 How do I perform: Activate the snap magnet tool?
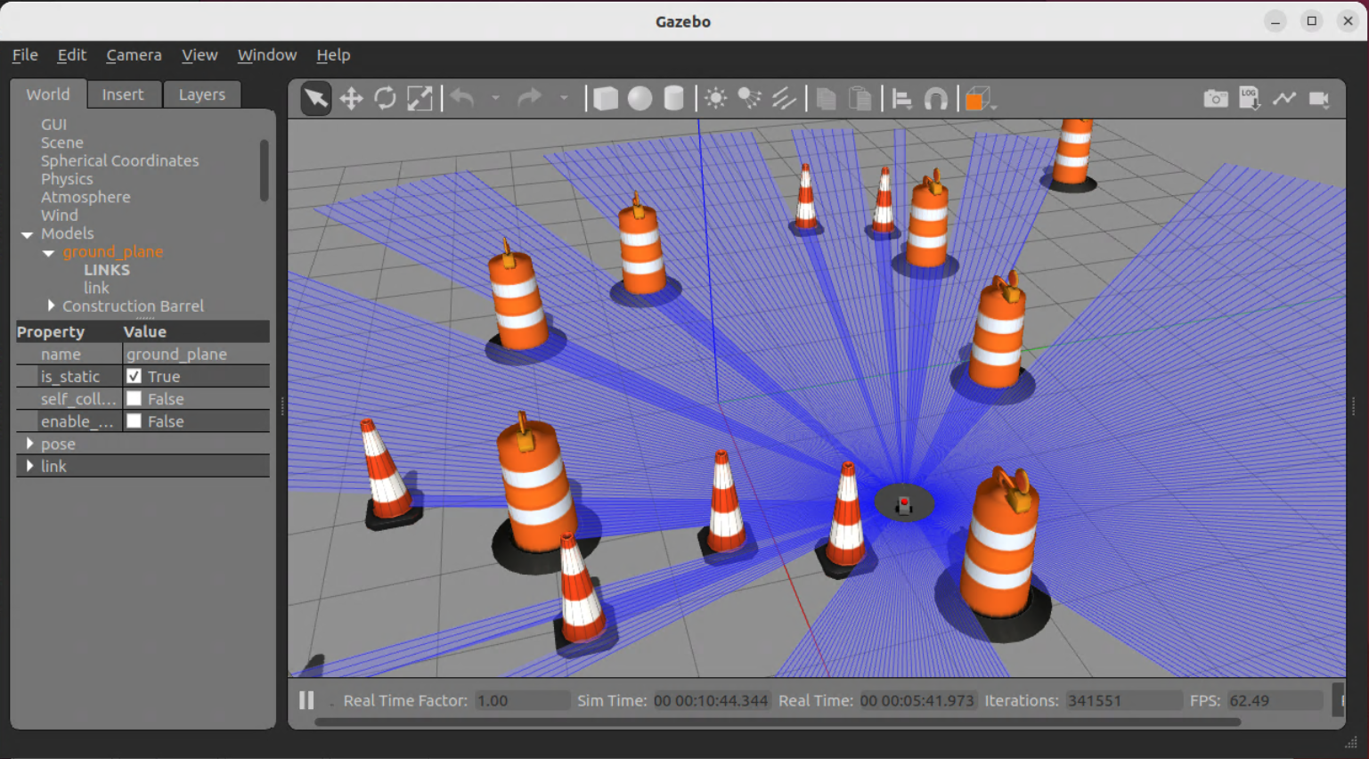coord(935,98)
